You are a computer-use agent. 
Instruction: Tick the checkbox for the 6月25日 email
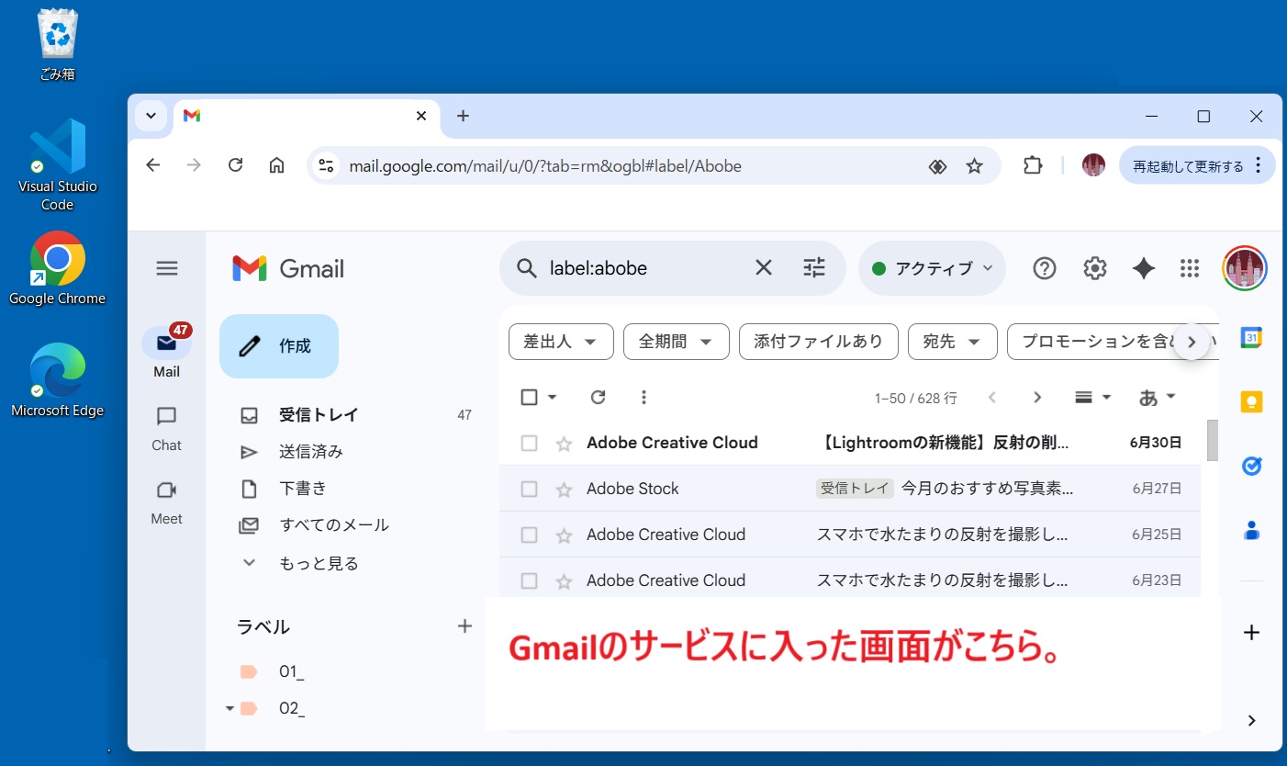pos(529,535)
